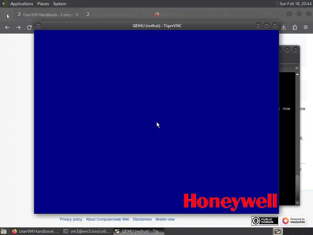Open the Places menu
Screen dimensions: 313x235
43,4
